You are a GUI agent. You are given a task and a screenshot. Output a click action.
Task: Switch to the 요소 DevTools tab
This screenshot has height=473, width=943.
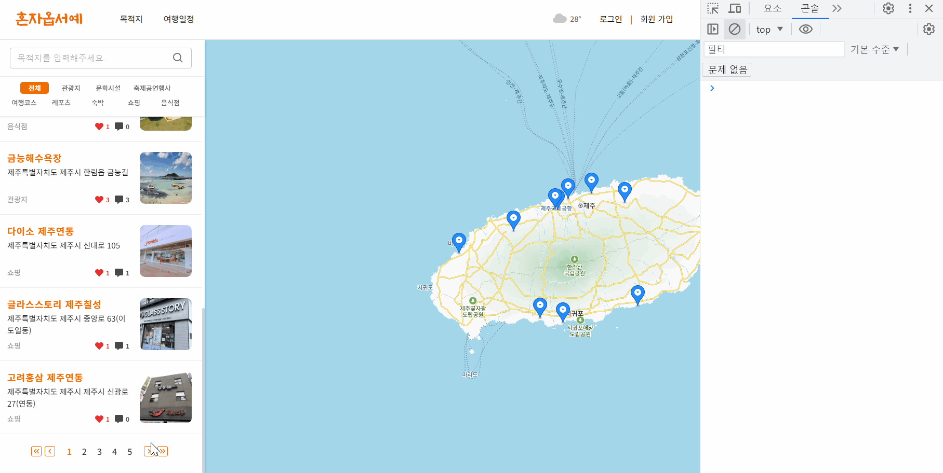click(x=773, y=8)
